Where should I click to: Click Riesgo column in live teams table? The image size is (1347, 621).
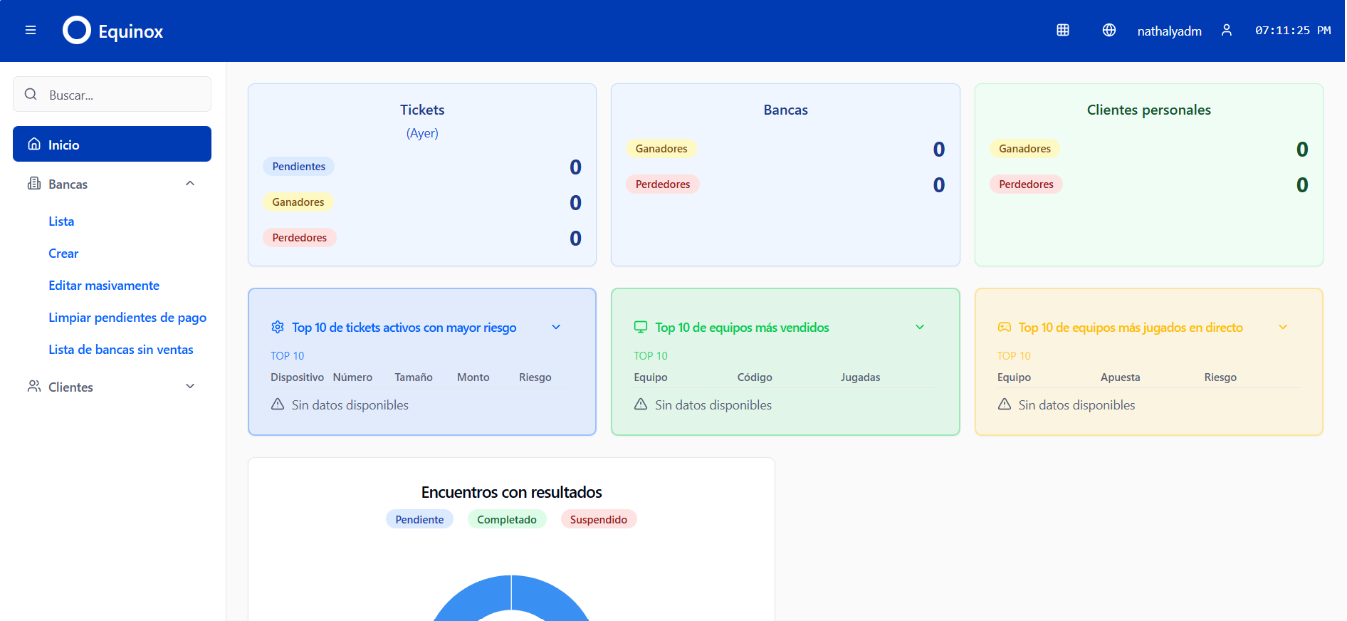[1220, 377]
